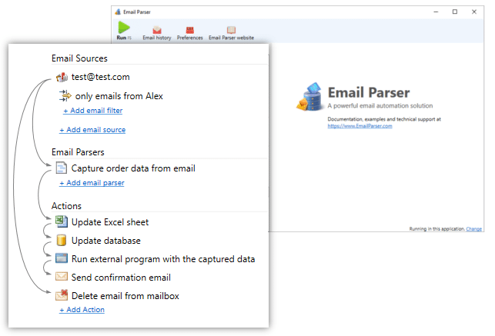Select the Update database action
Screen dimensions: 495x336
(106, 241)
